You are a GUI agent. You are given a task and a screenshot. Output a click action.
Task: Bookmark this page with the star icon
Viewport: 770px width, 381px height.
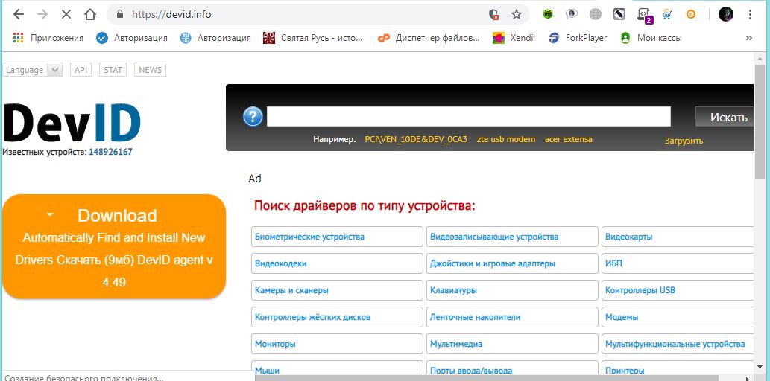pos(516,14)
